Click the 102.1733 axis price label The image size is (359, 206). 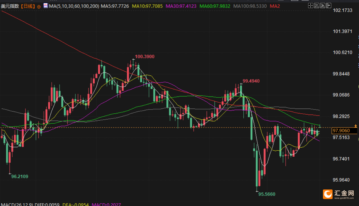(342, 10)
